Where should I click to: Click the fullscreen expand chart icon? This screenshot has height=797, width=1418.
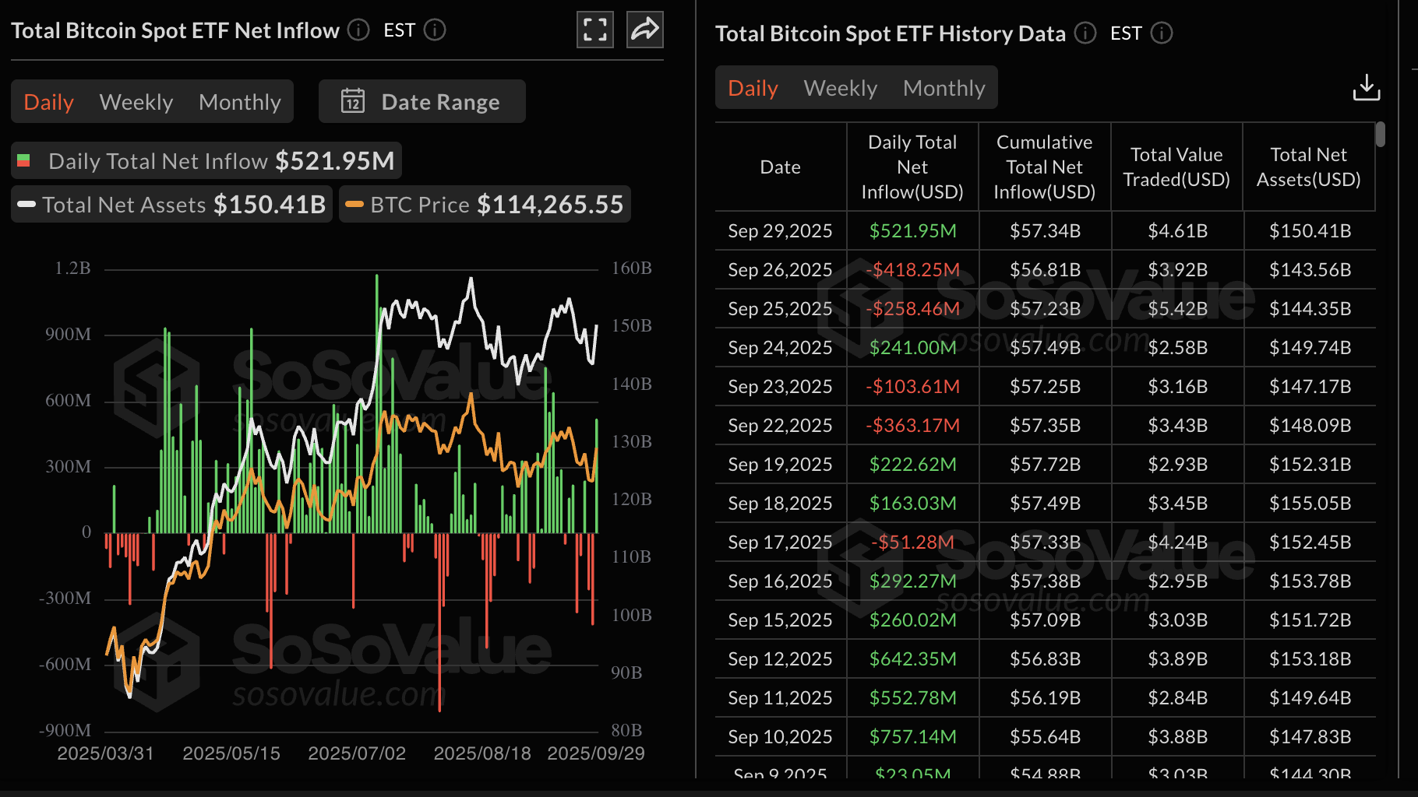(595, 30)
